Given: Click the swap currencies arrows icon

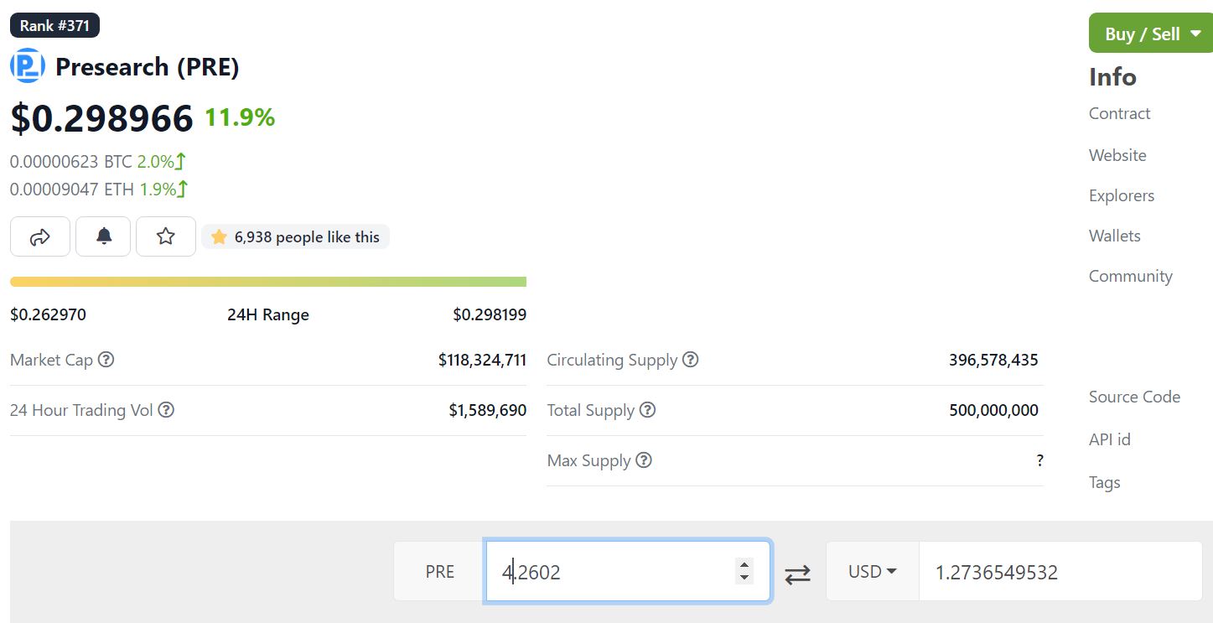Looking at the screenshot, I should click(x=797, y=574).
